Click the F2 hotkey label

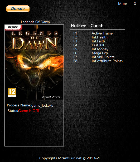coord(75,37)
